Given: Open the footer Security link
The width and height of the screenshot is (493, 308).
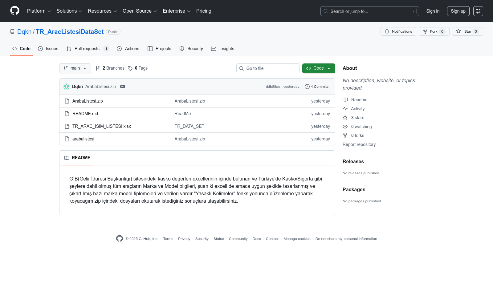Looking at the screenshot, I should tap(202, 239).
